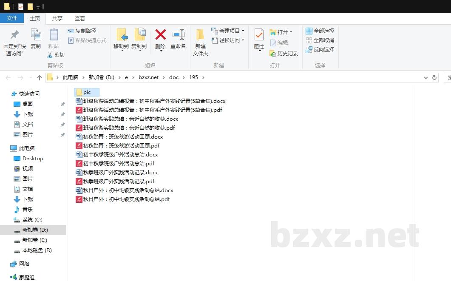Open the Properties icon in ribbon
This screenshot has width=451, height=281.
click(259, 35)
